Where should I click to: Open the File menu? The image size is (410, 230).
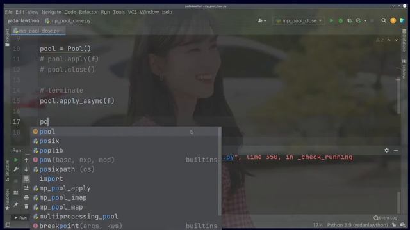pos(8,12)
